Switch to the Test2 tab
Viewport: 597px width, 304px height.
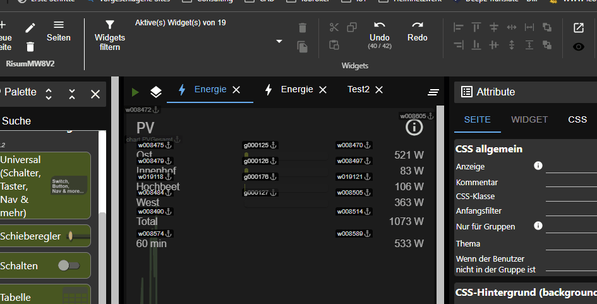(x=358, y=90)
